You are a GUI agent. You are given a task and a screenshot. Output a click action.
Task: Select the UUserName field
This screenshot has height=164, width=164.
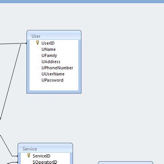coord(53,74)
